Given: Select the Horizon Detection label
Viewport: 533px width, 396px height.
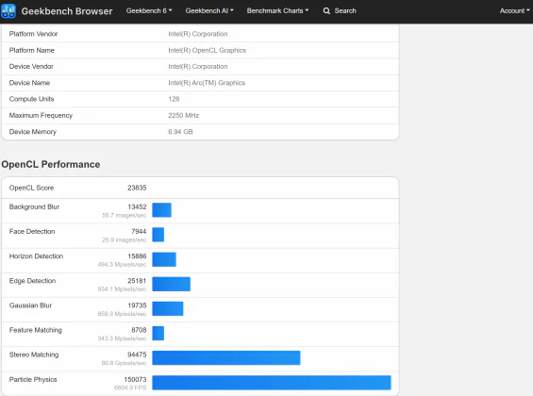Looking at the screenshot, I should click(36, 256).
